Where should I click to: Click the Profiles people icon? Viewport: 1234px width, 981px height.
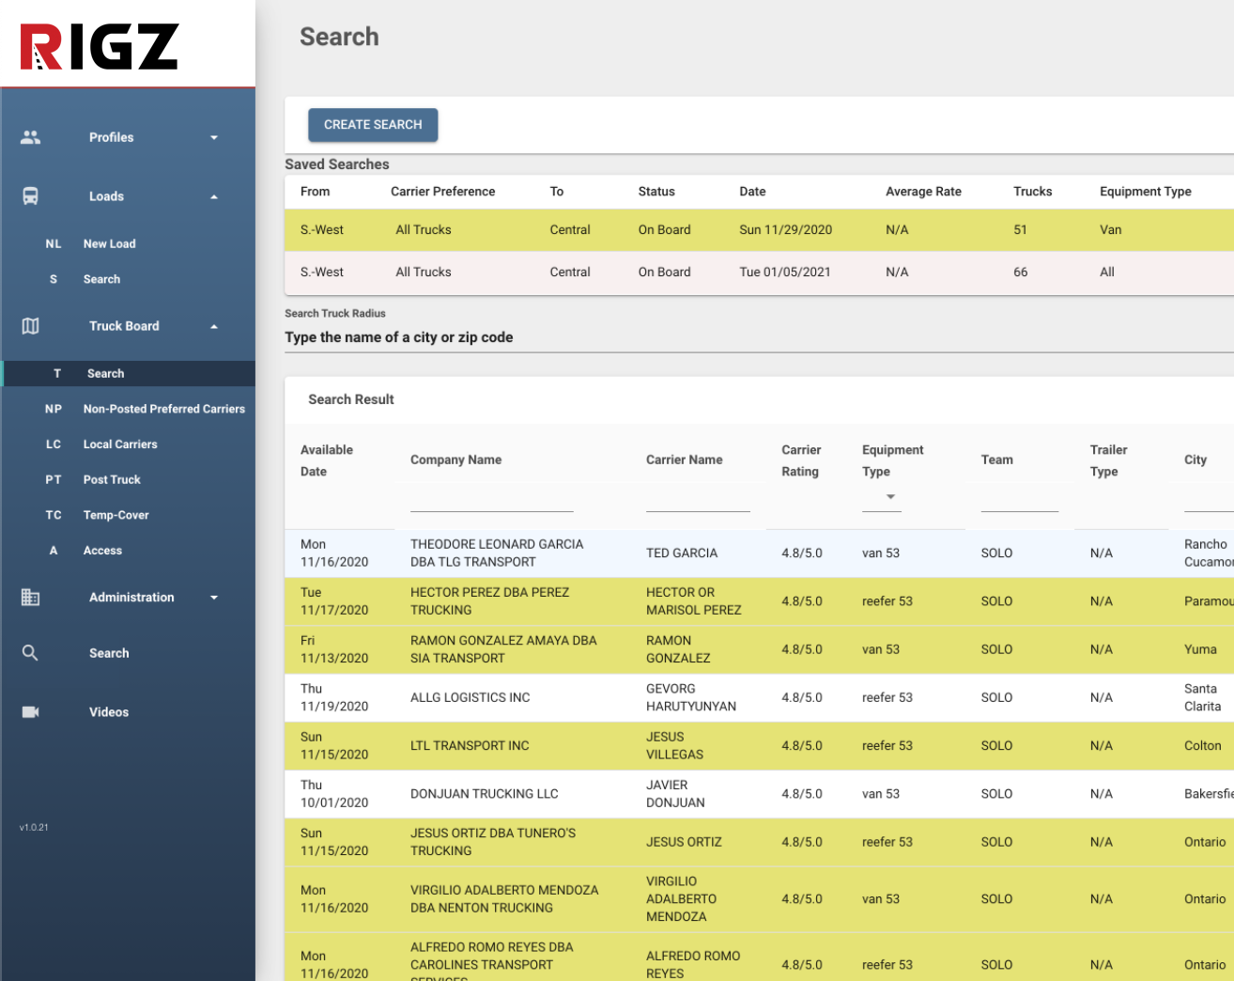coord(30,137)
